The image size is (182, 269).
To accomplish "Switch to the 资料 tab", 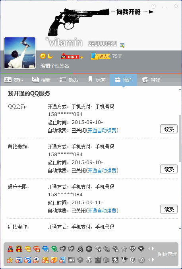I will click(14, 80).
